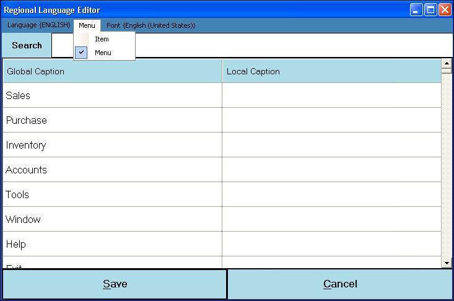Select the Inventory global caption row
Viewport: 454px width, 301px height.
[x=112, y=145]
